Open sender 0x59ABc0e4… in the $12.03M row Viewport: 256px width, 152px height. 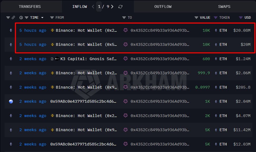click(83, 144)
